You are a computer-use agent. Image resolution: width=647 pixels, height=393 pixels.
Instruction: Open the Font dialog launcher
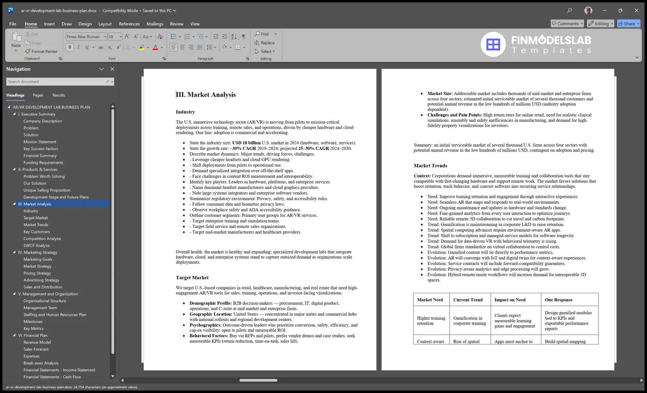coord(164,59)
